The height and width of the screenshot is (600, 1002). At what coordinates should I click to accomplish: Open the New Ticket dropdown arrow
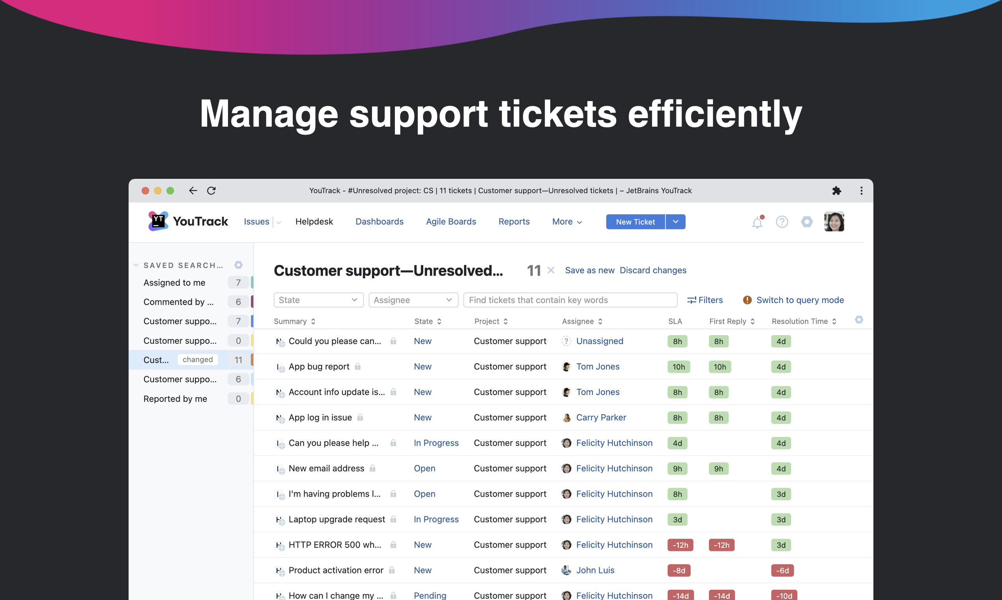(x=675, y=221)
